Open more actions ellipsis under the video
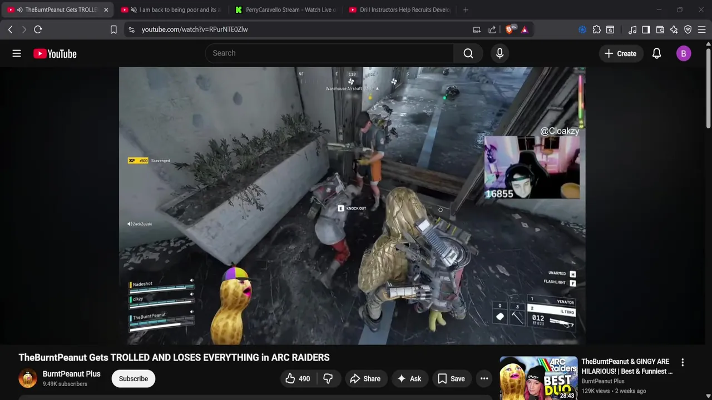712x400 pixels. point(484,379)
